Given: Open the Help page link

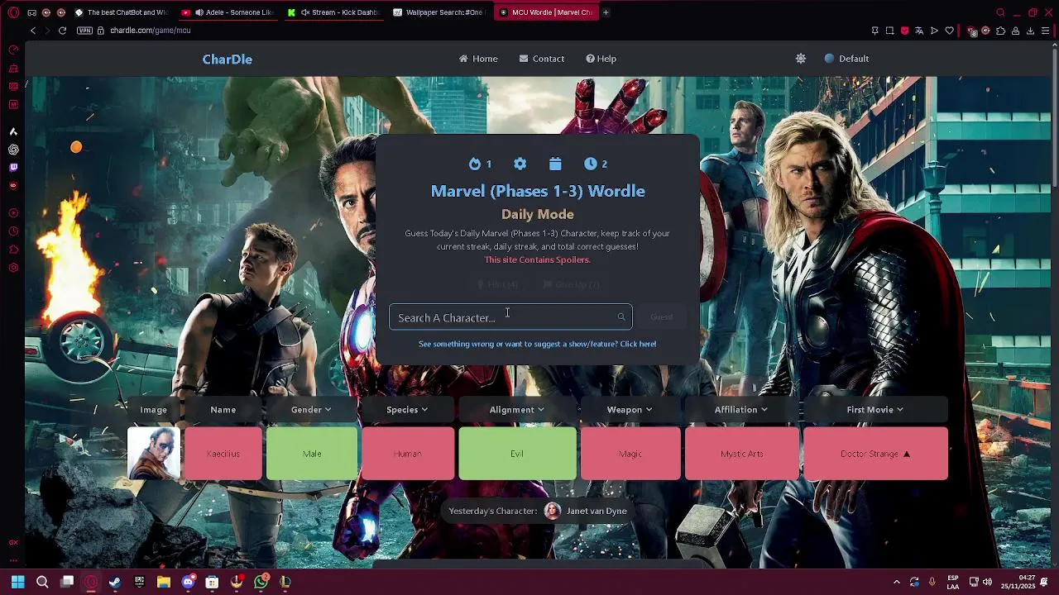Looking at the screenshot, I should 601,59.
